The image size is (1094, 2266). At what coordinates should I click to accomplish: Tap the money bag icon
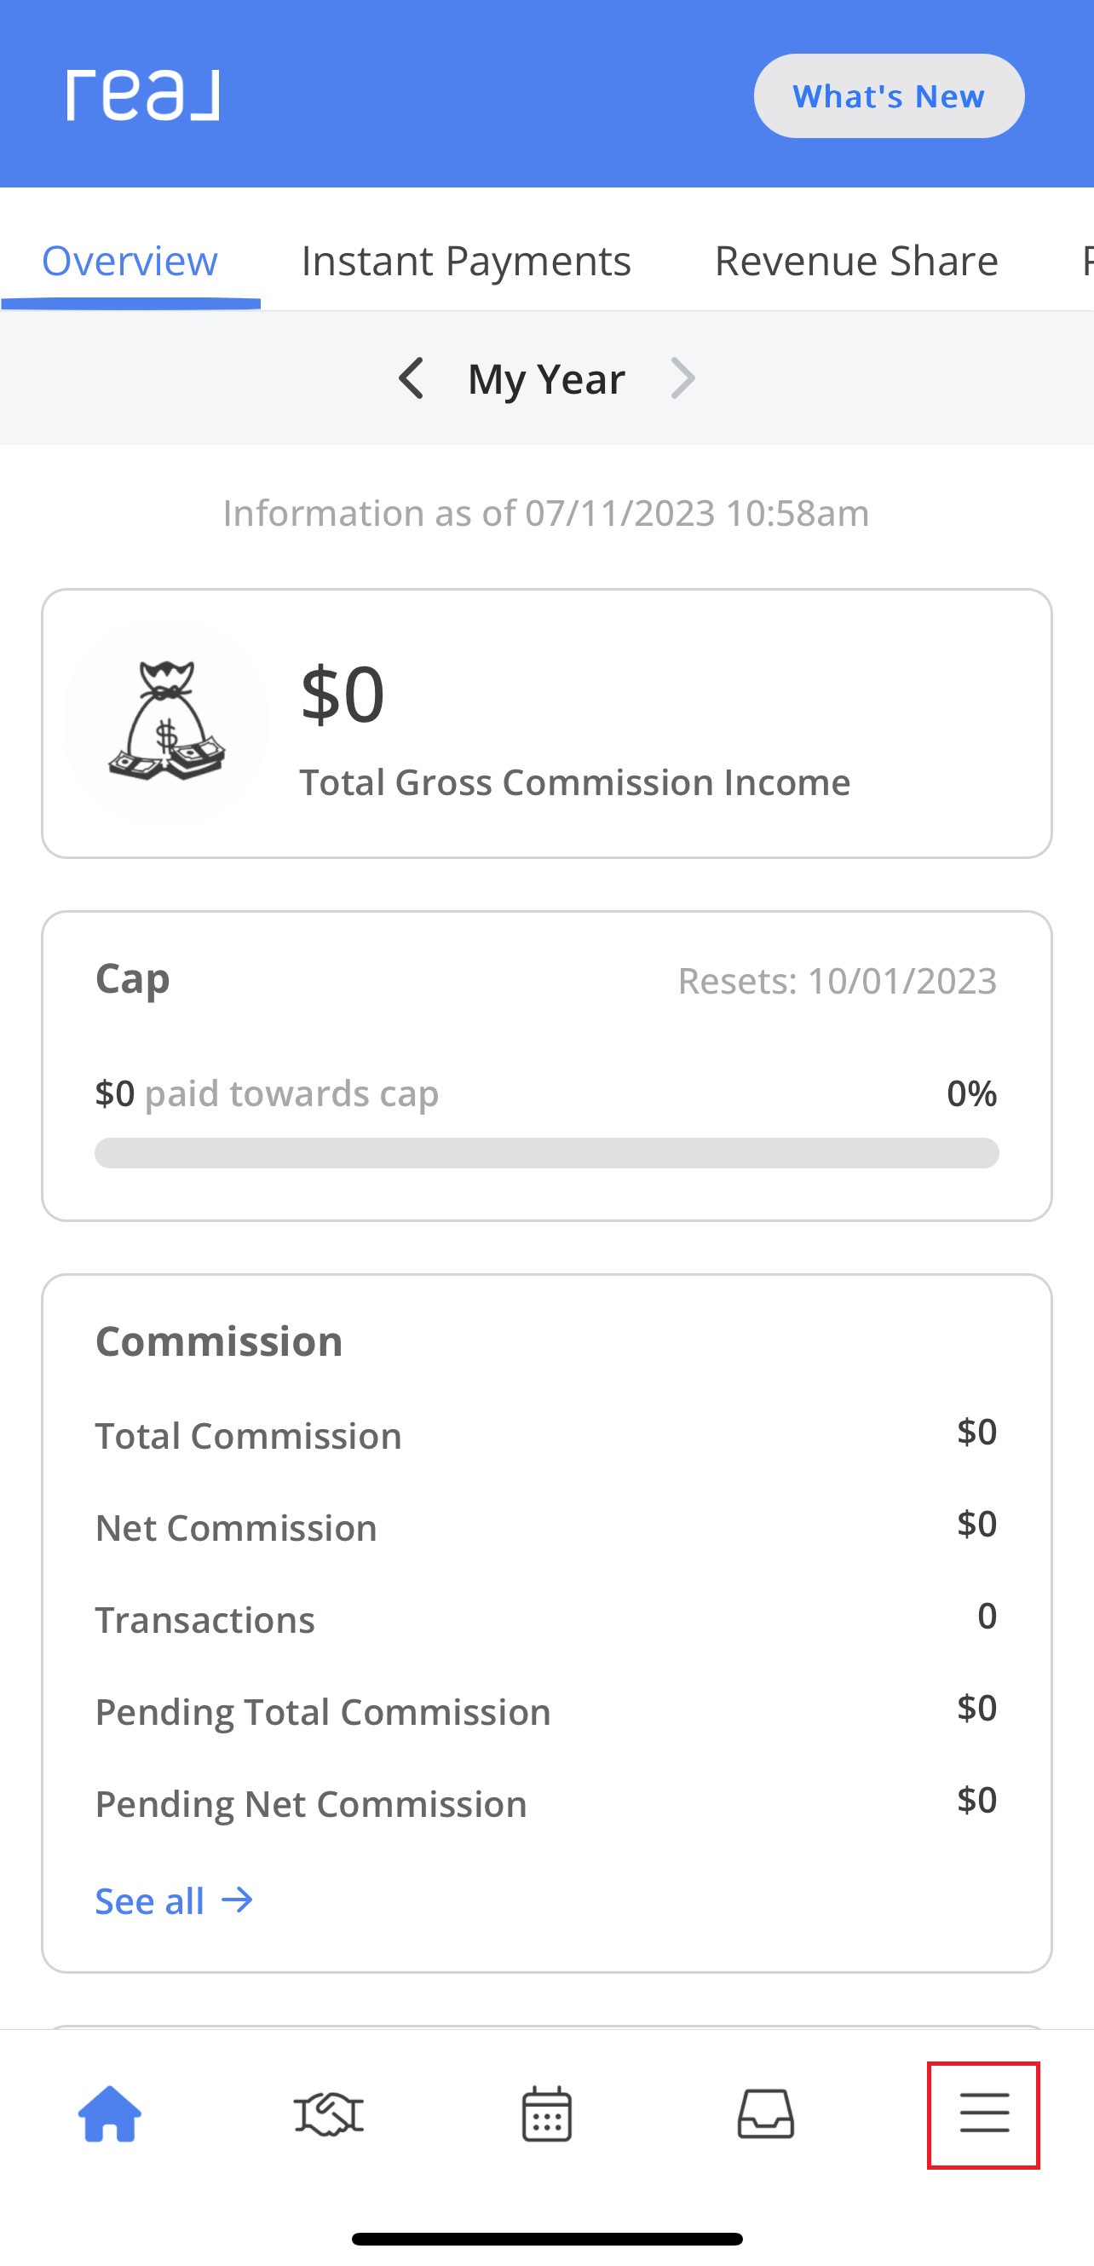click(x=166, y=722)
